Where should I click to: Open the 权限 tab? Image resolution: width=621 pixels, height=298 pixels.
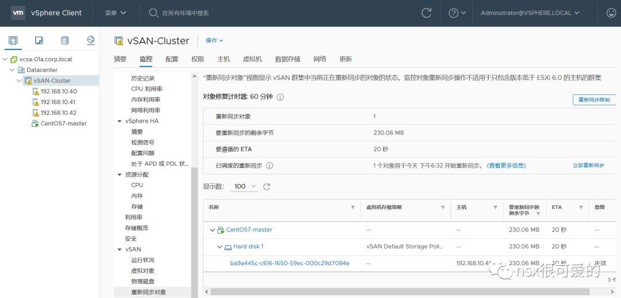pyautogui.click(x=198, y=59)
